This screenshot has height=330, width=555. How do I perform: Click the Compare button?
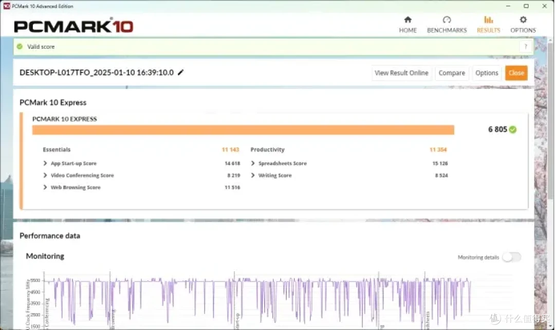pos(452,73)
